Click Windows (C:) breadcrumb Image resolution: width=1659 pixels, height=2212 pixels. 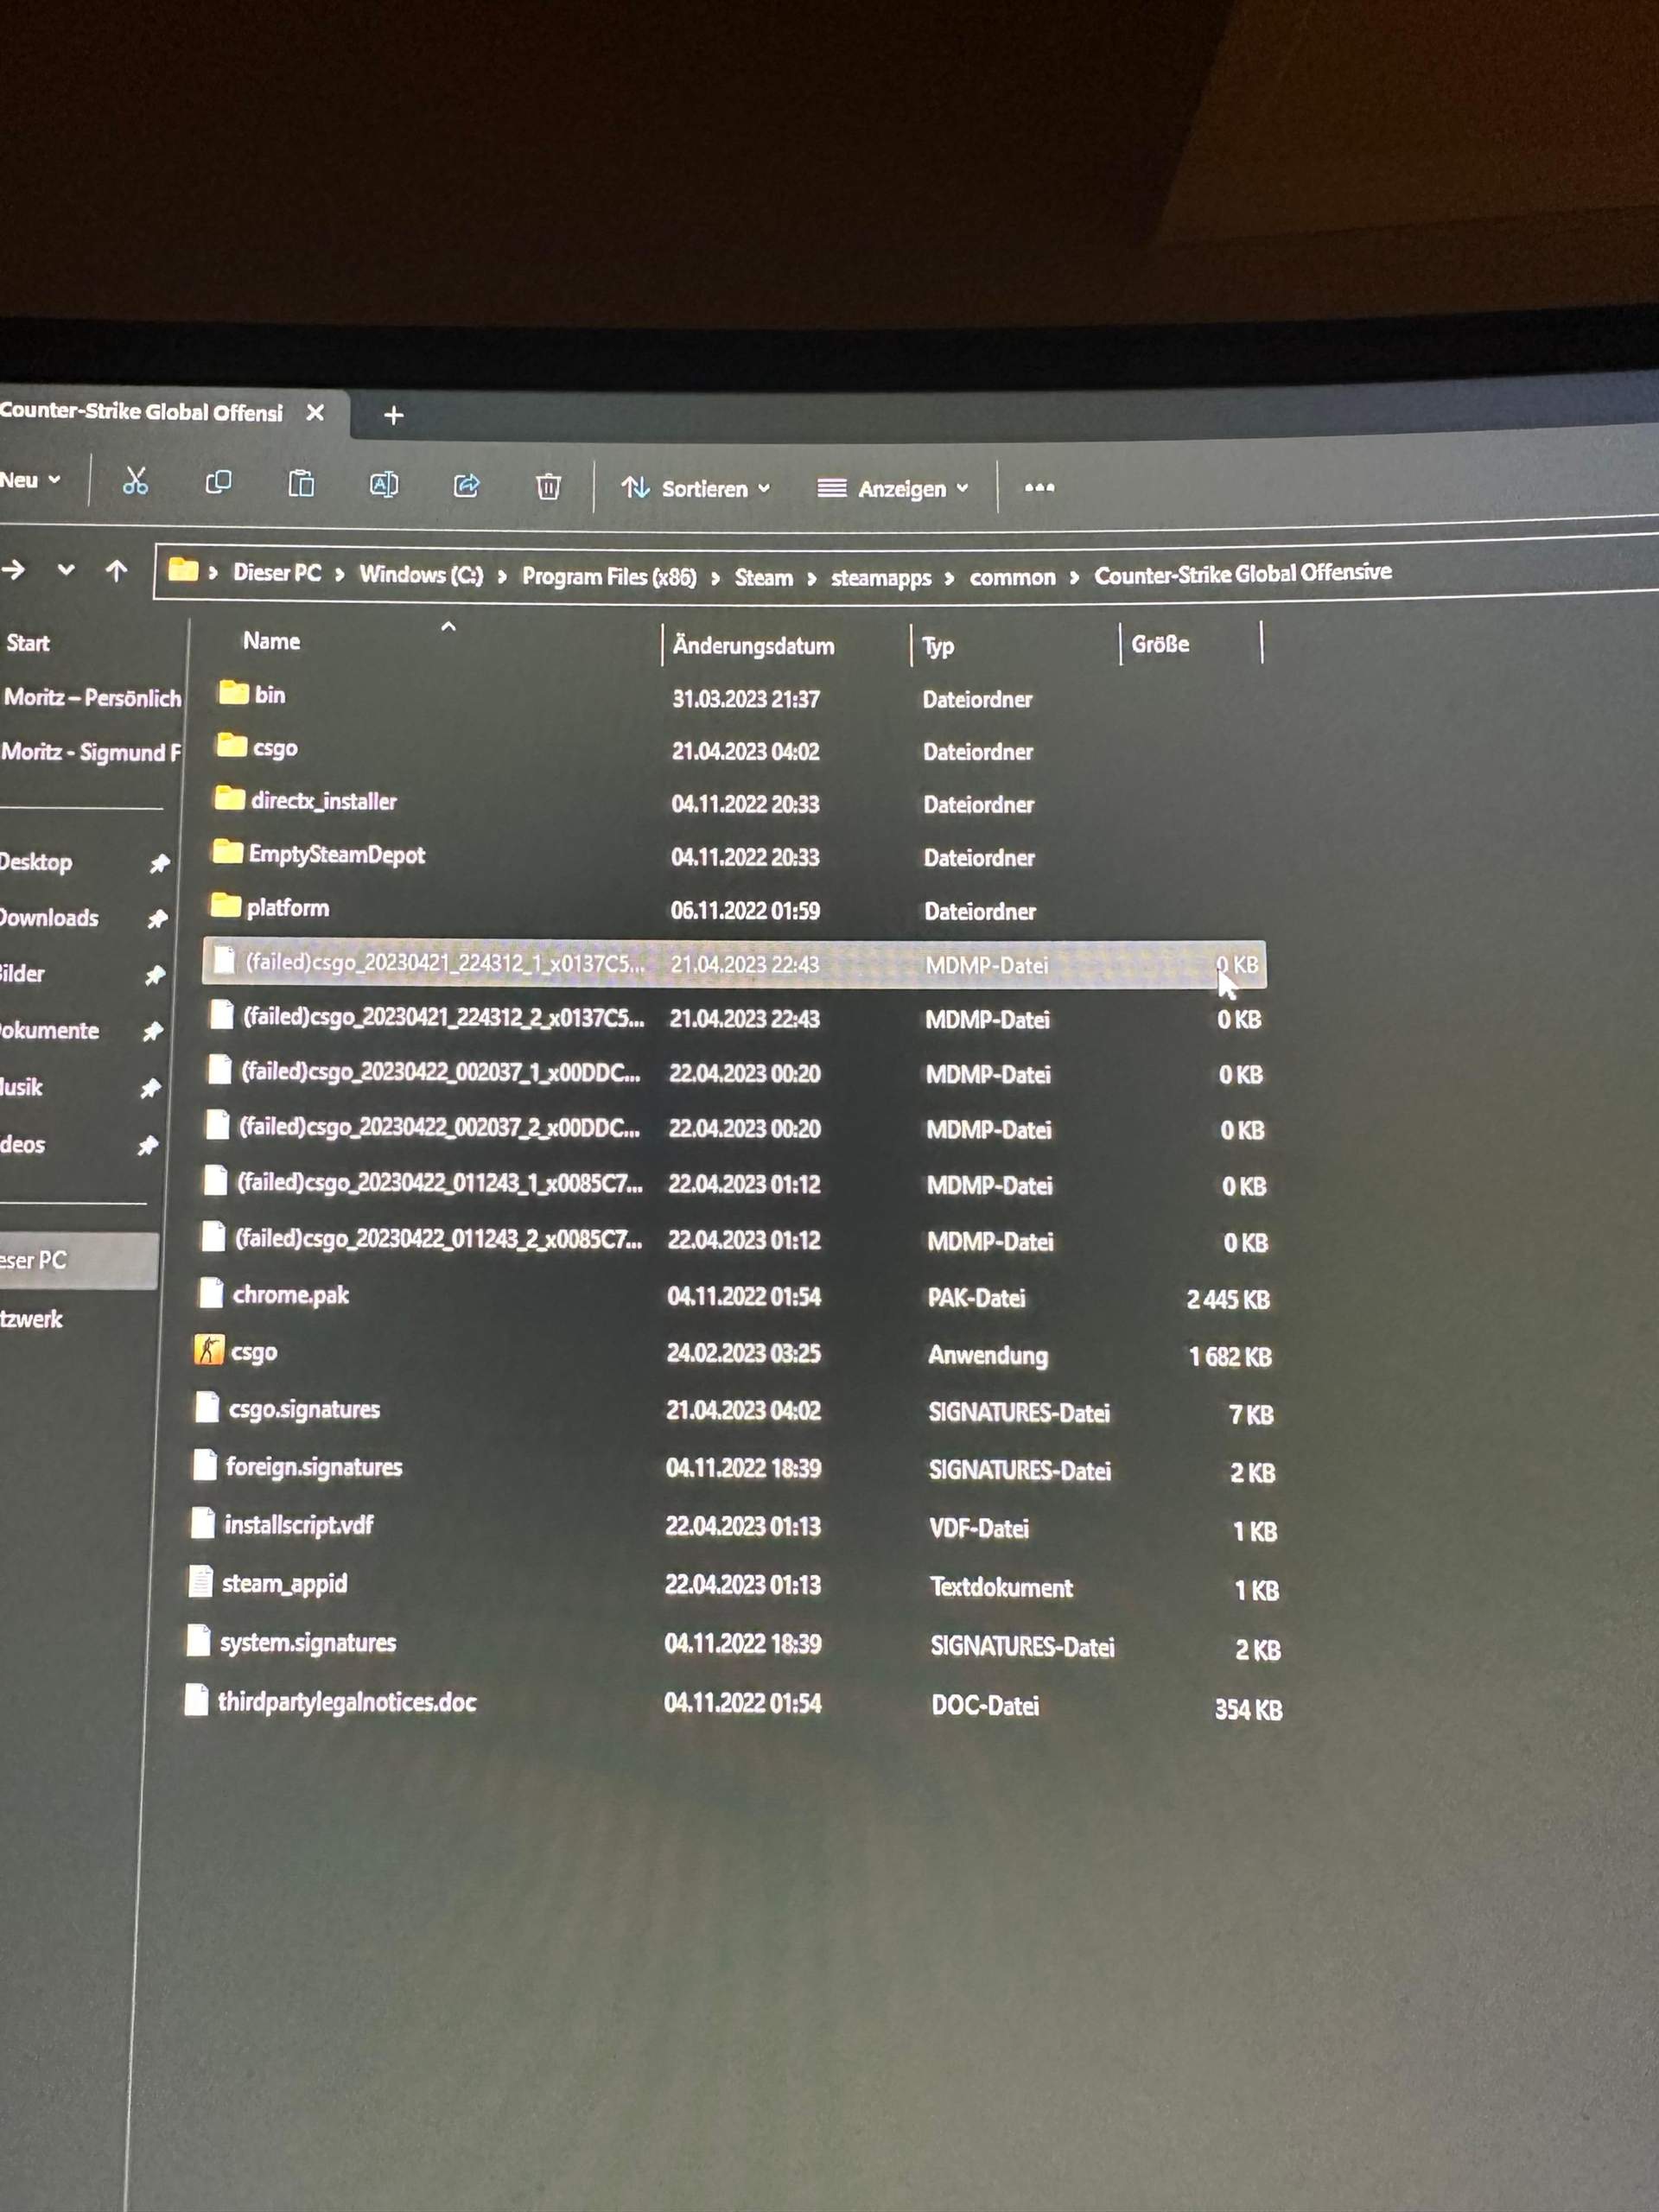(x=421, y=575)
